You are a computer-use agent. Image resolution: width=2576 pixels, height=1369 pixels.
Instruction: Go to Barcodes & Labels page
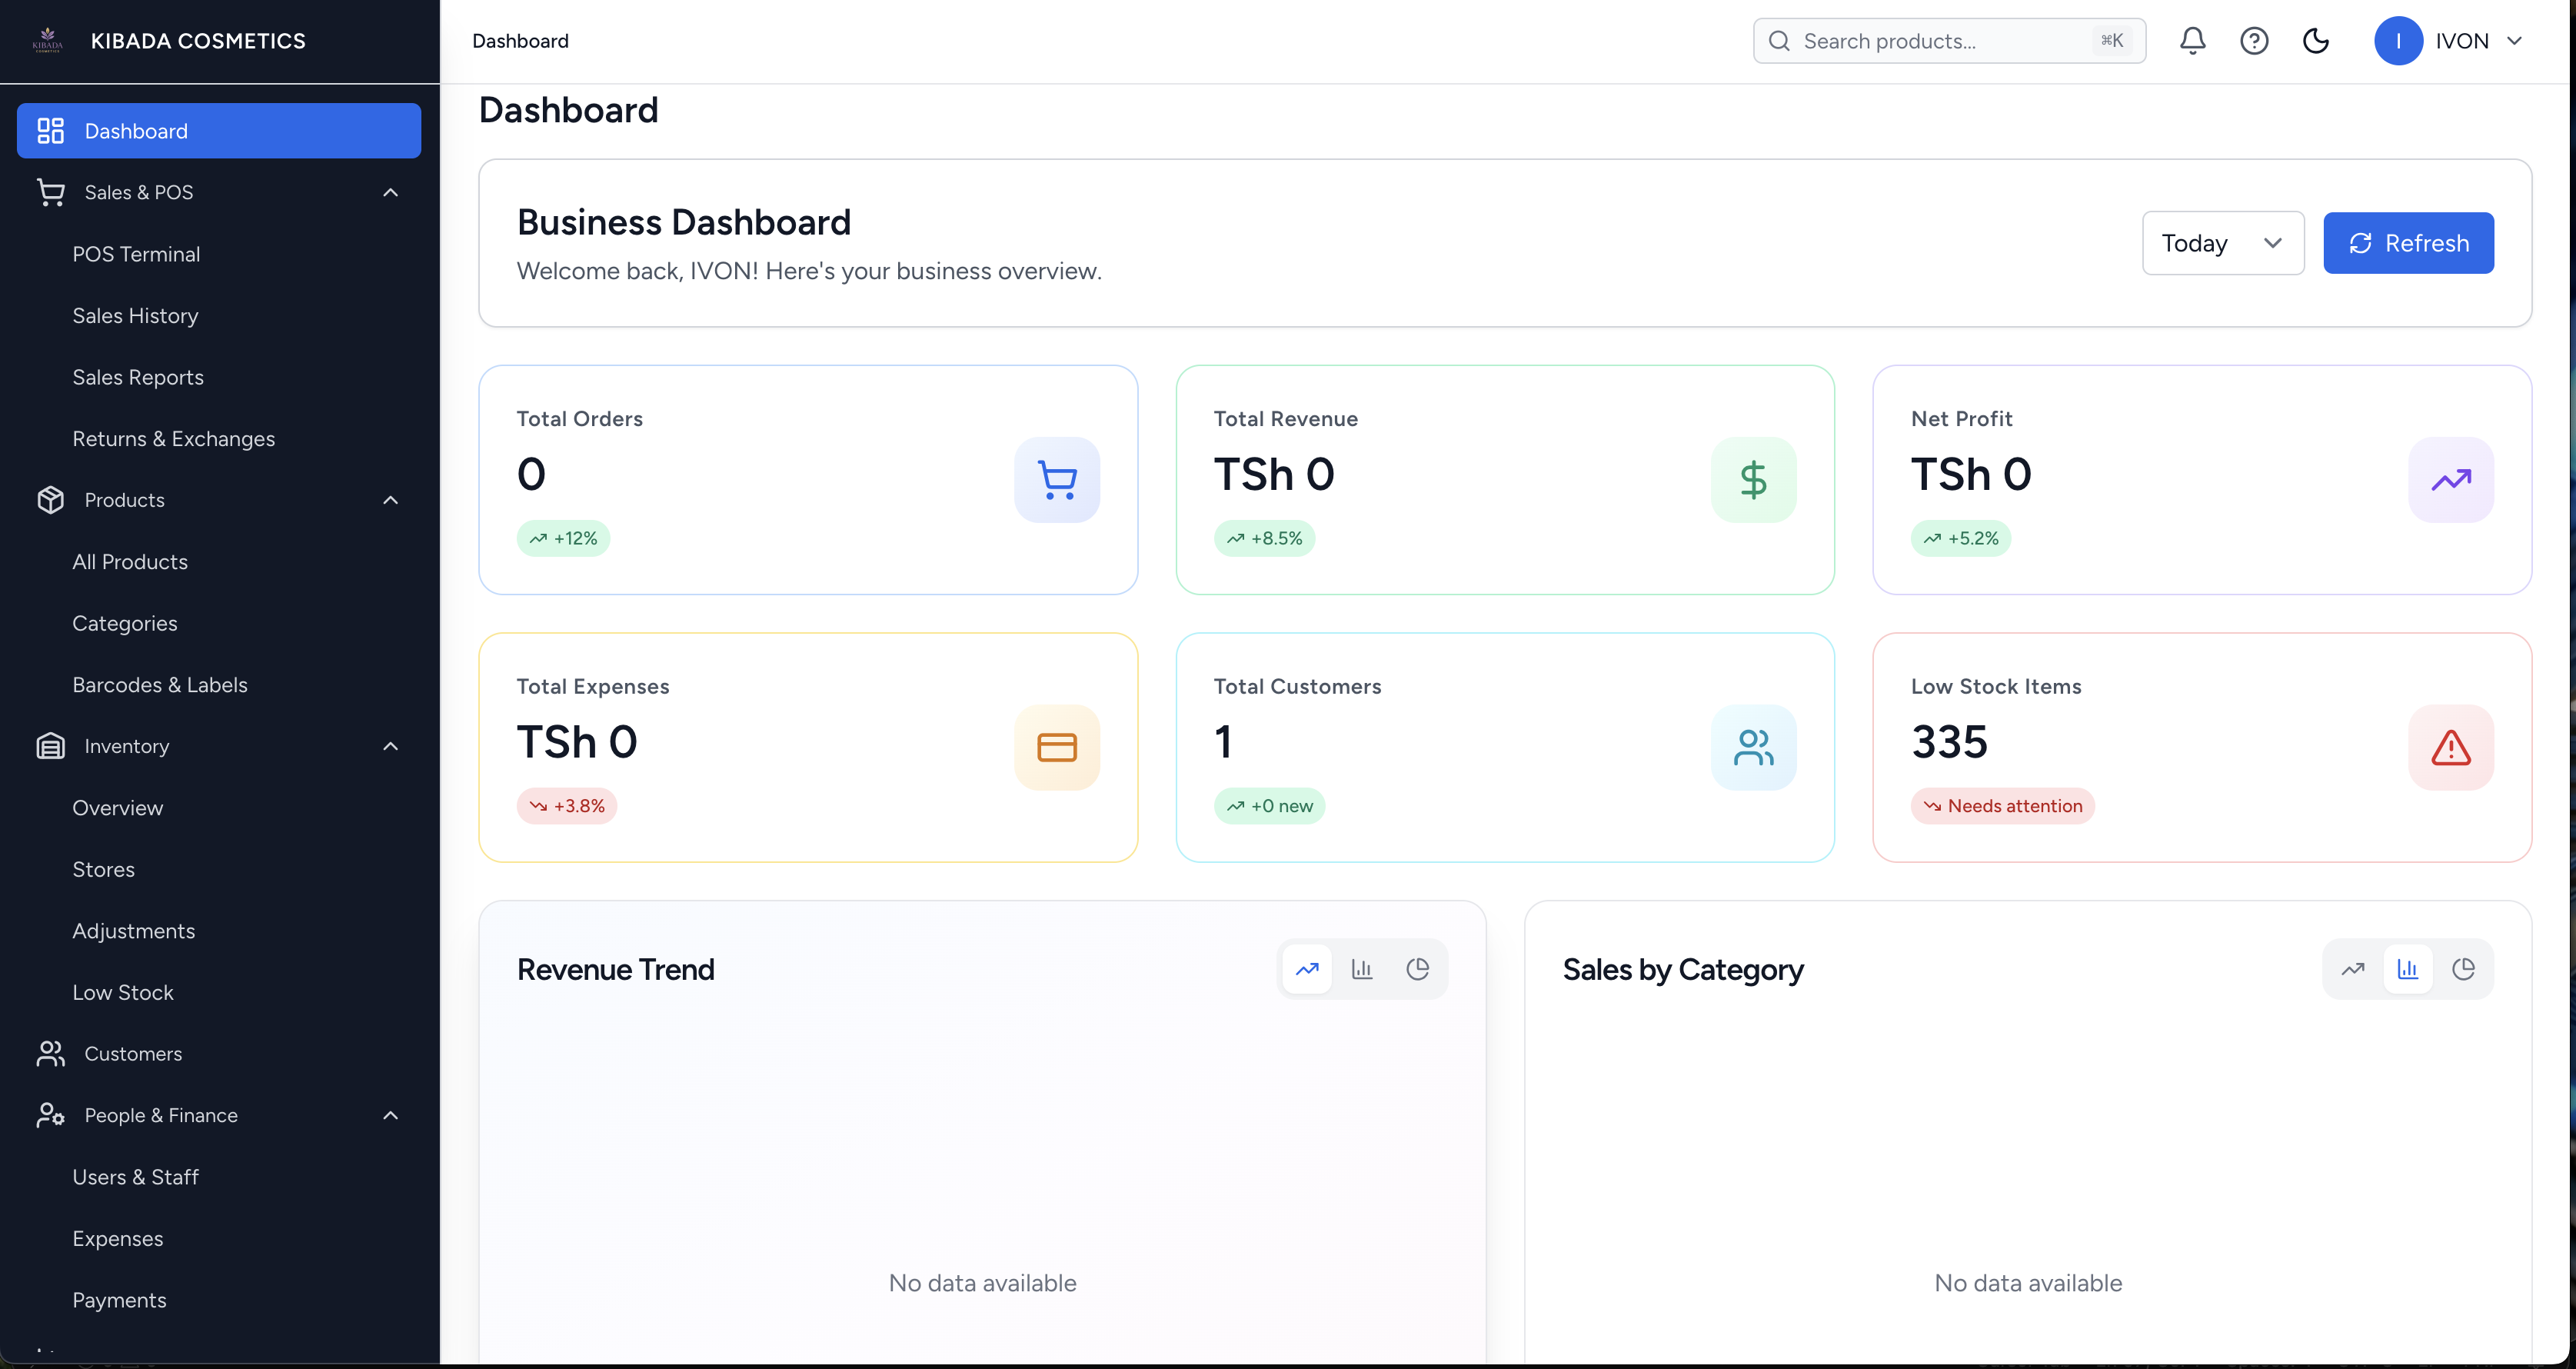(x=160, y=685)
